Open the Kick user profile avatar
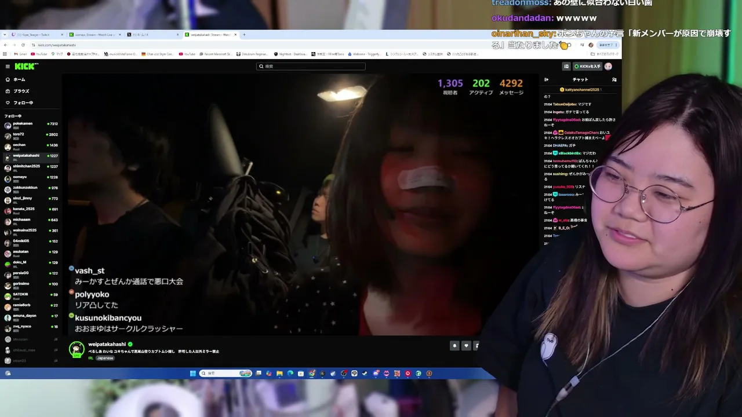 click(608, 67)
